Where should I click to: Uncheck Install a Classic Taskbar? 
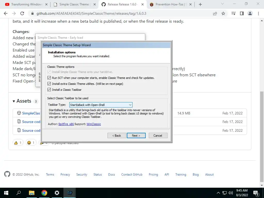click(49, 89)
